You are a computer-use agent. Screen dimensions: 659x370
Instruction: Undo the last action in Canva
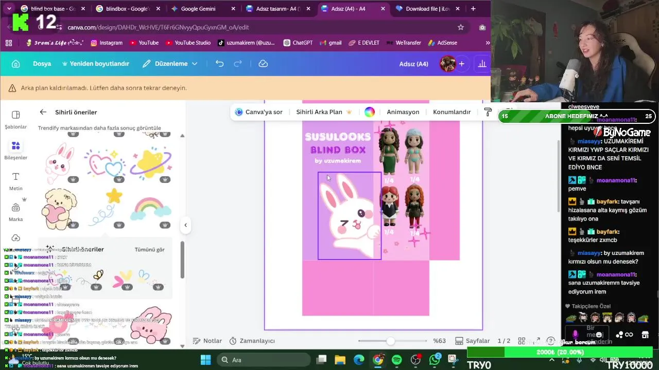[x=220, y=64]
